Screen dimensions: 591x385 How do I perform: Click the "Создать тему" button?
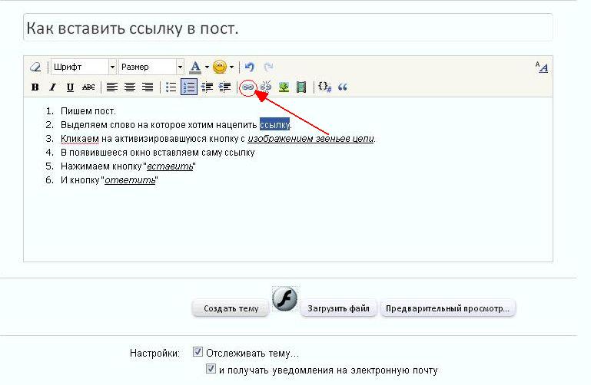tap(230, 309)
